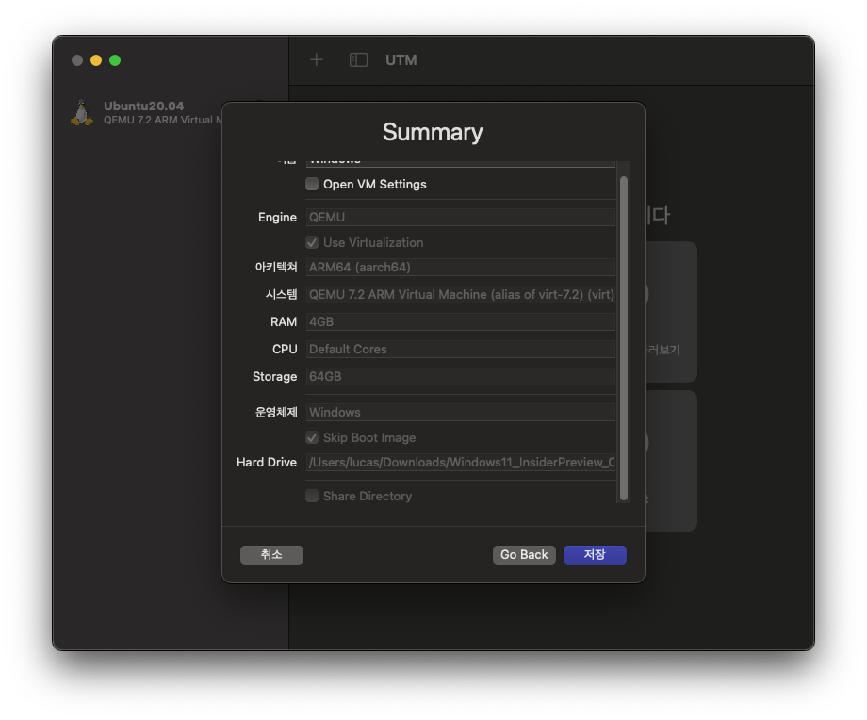Viewport: 867px width, 720px height.
Task: Toggle the Share Directory checkbox
Action: point(312,496)
